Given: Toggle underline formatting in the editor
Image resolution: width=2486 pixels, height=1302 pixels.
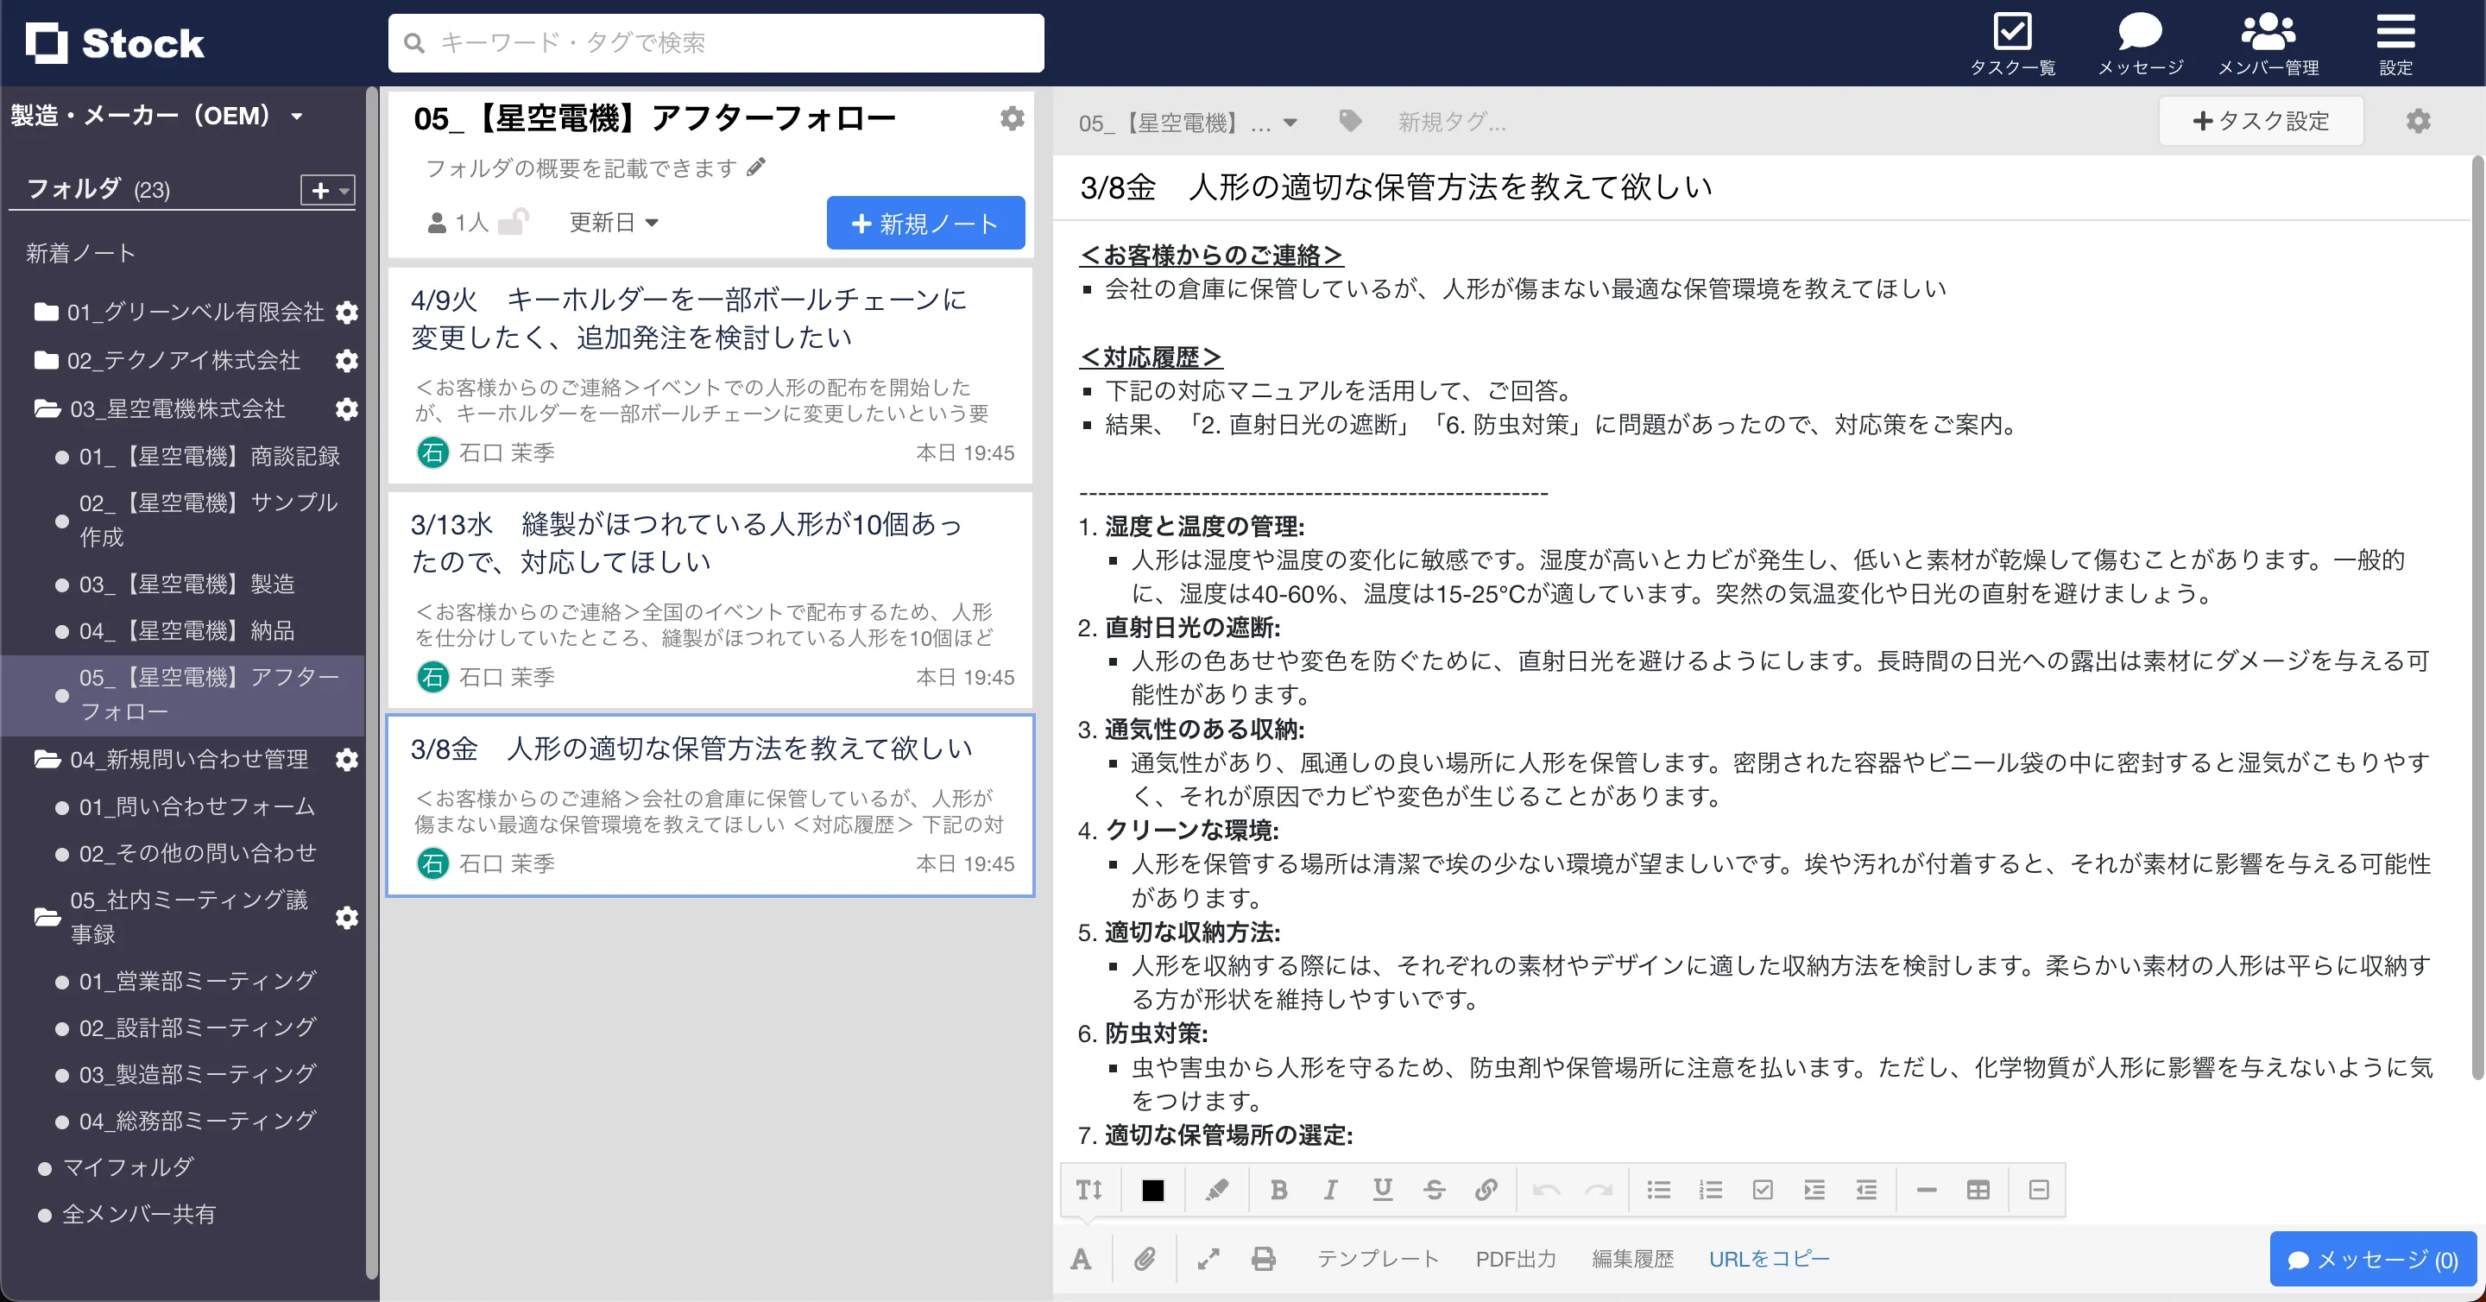Looking at the screenshot, I should tap(1383, 1190).
